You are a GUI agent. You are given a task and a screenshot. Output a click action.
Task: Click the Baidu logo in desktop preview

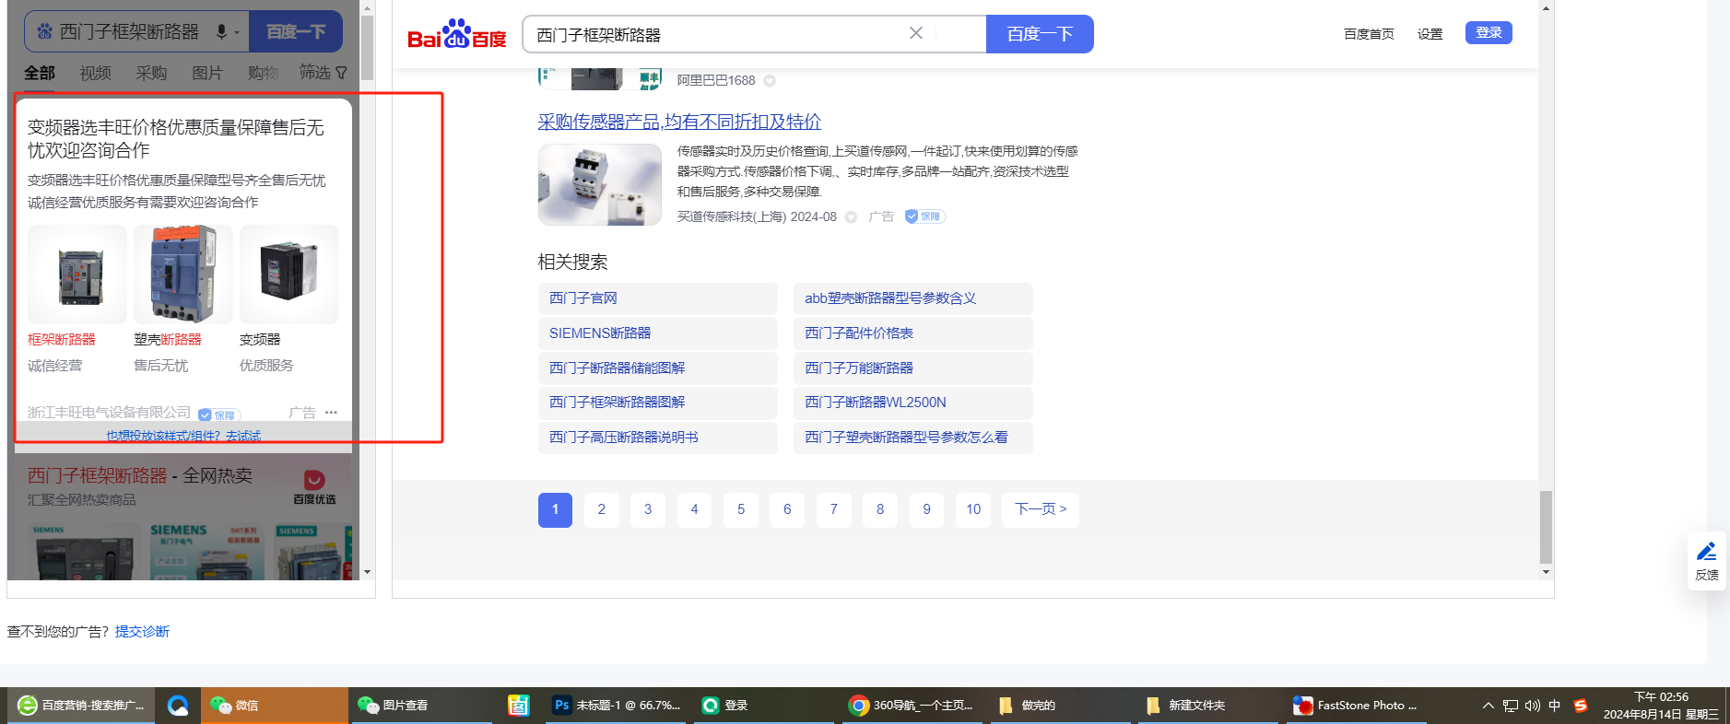[x=456, y=35]
